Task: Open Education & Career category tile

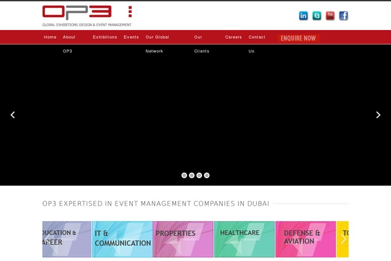Action: point(66,239)
